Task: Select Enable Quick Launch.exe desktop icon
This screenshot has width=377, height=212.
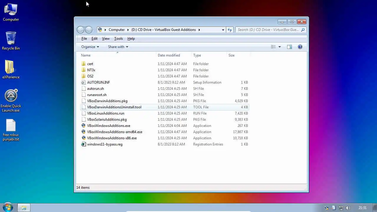Action: tap(11, 101)
